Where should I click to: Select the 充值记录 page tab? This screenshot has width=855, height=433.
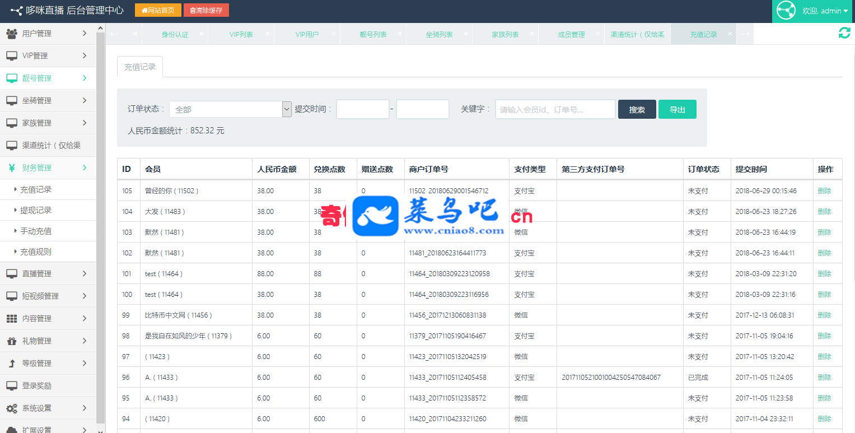pyautogui.click(x=140, y=67)
